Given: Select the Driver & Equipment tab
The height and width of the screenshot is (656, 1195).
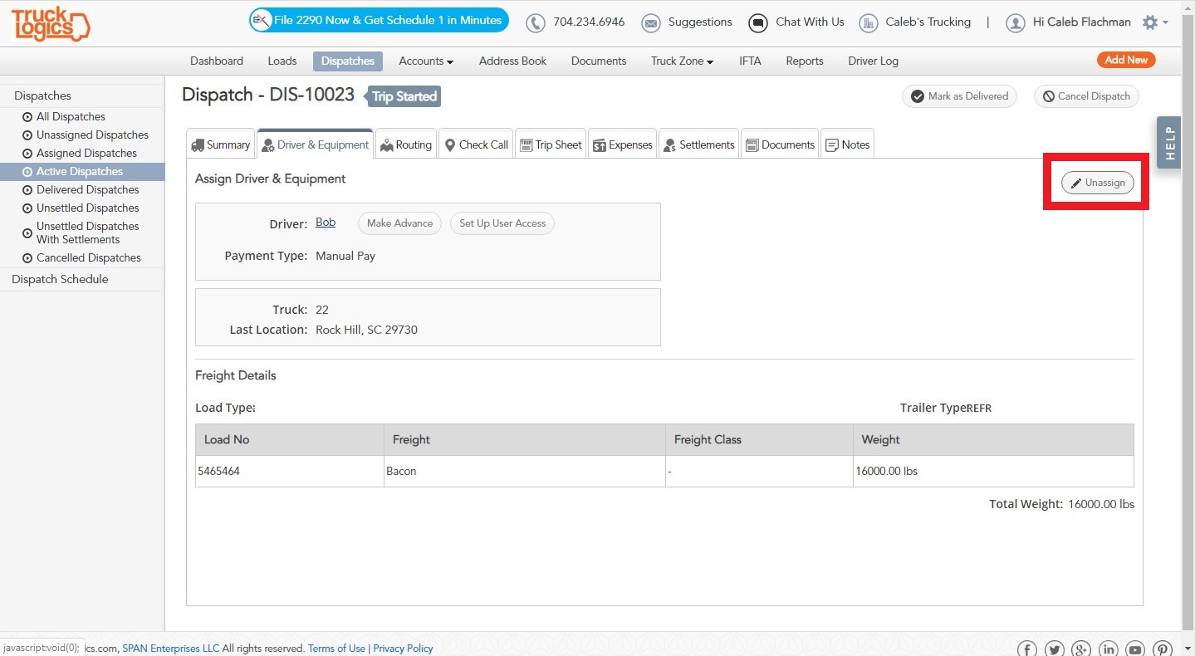Looking at the screenshot, I should pyautogui.click(x=315, y=144).
